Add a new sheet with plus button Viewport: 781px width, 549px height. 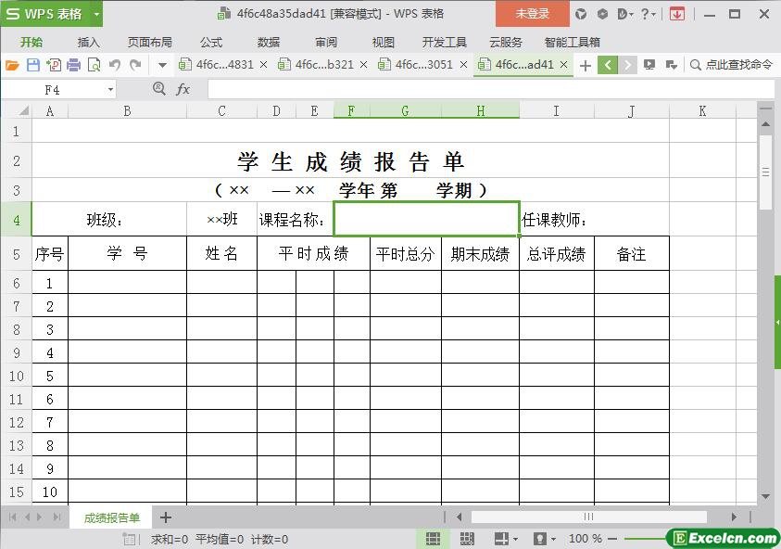click(x=166, y=517)
